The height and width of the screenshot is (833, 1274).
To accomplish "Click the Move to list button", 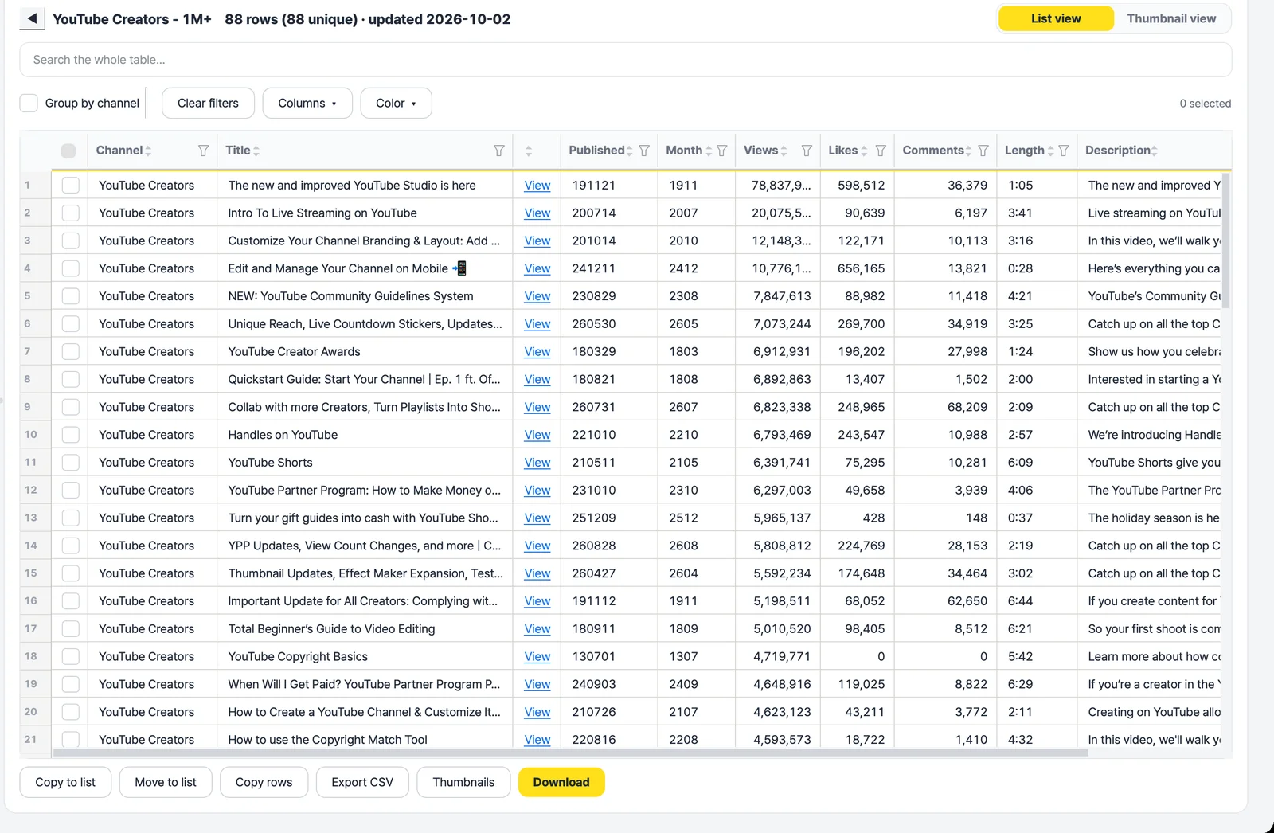I will [166, 782].
